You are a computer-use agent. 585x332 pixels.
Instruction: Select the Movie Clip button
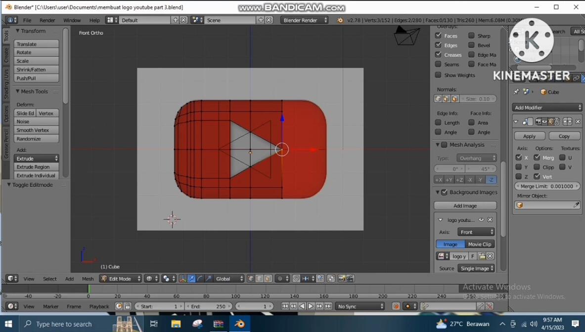[x=480, y=244]
